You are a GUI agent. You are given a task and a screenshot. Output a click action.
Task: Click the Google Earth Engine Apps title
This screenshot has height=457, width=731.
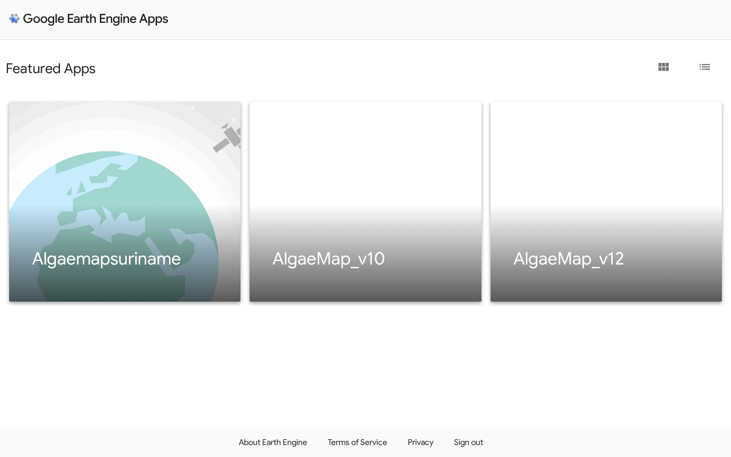(95, 19)
